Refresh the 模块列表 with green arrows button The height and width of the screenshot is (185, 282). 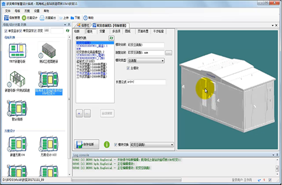click(111, 38)
